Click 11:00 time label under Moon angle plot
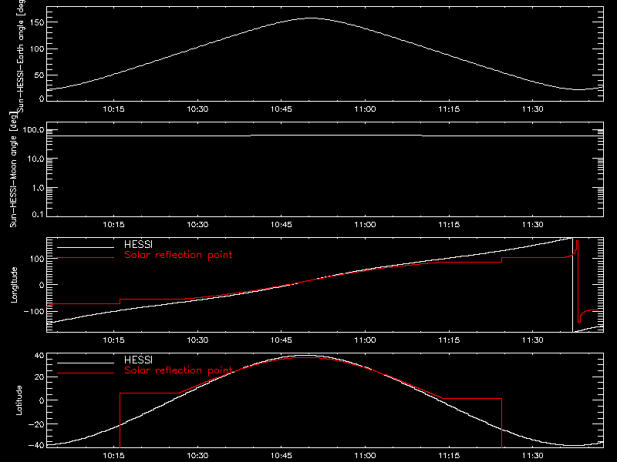Screen dimensions: 617x462 pos(365,225)
